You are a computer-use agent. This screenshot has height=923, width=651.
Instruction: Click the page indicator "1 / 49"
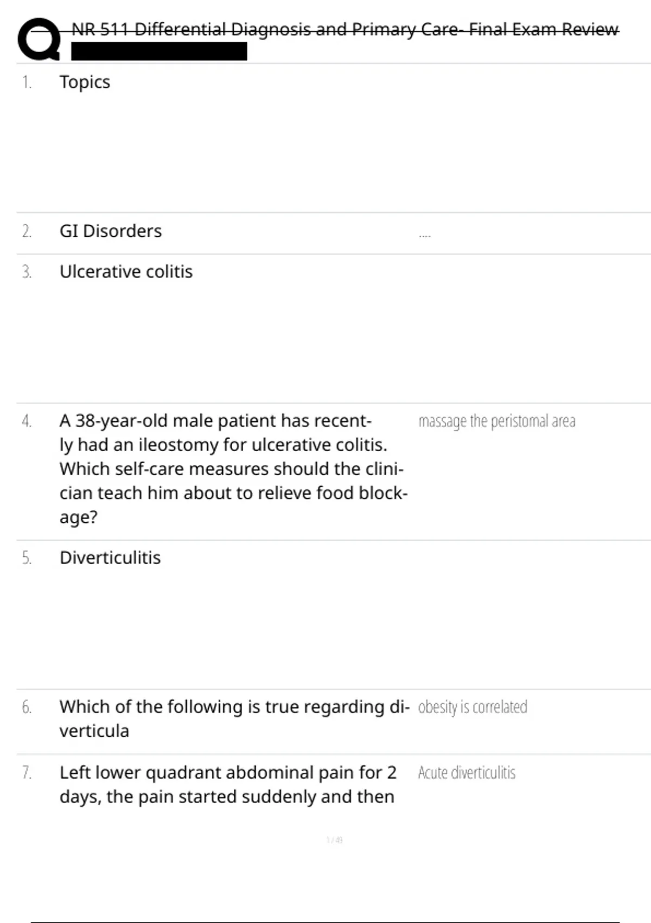[335, 840]
